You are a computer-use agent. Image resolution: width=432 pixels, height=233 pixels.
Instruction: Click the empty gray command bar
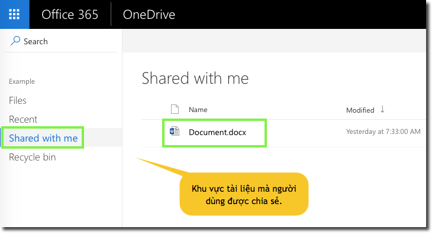click(x=274, y=40)
